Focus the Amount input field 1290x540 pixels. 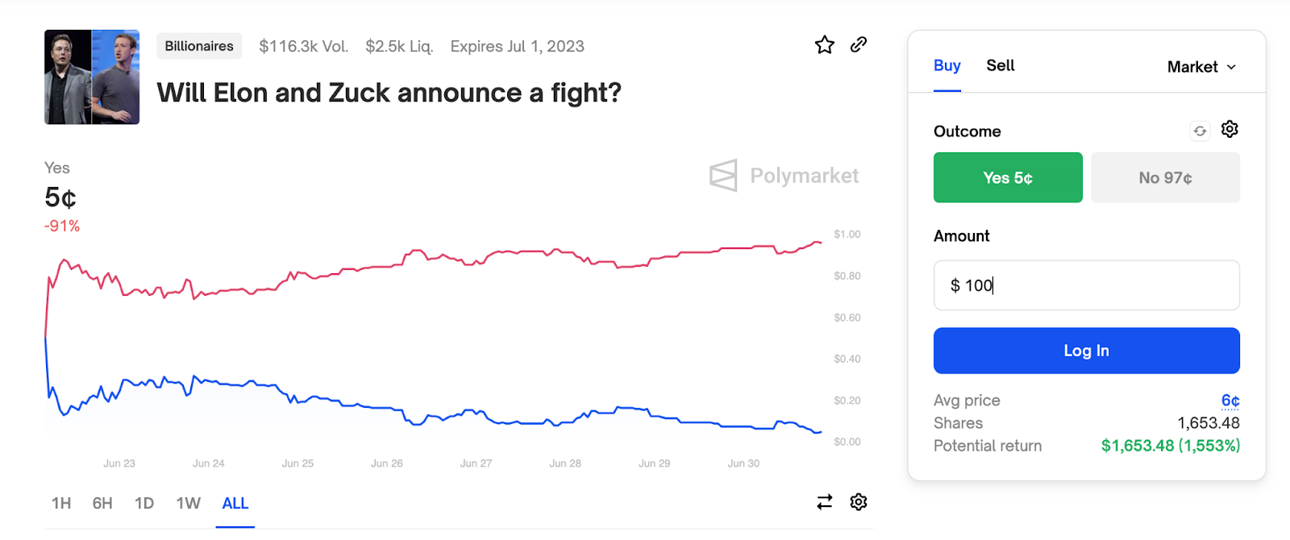coord(1086,285)
